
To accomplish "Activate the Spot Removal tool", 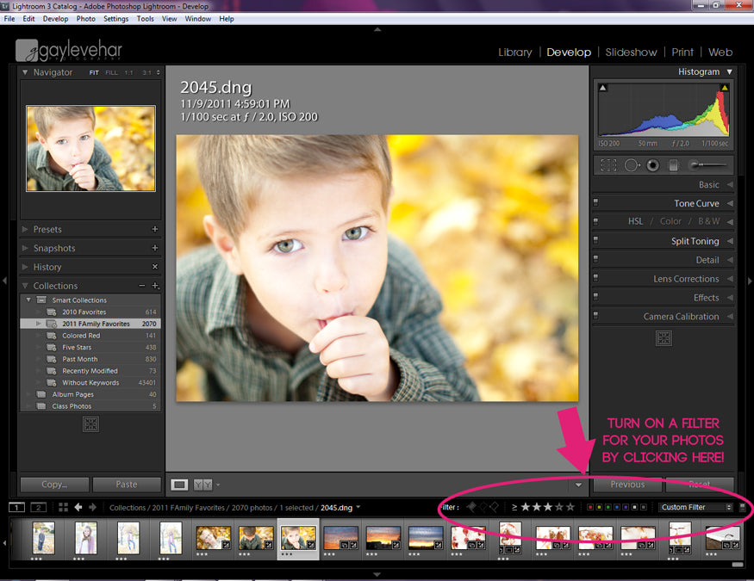I will point(632,164).
